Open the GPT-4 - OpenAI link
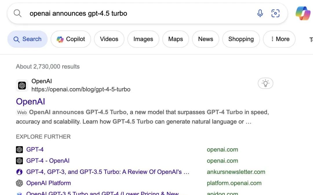This screenshot has height=195, width=313. coord(48,161)
